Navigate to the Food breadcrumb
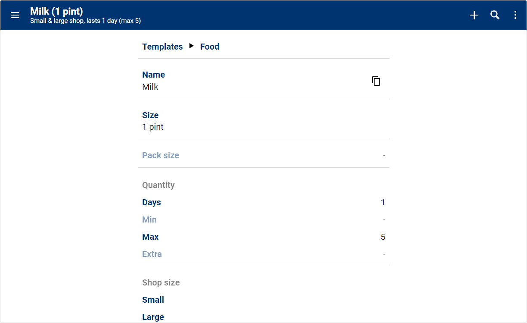 210,47
